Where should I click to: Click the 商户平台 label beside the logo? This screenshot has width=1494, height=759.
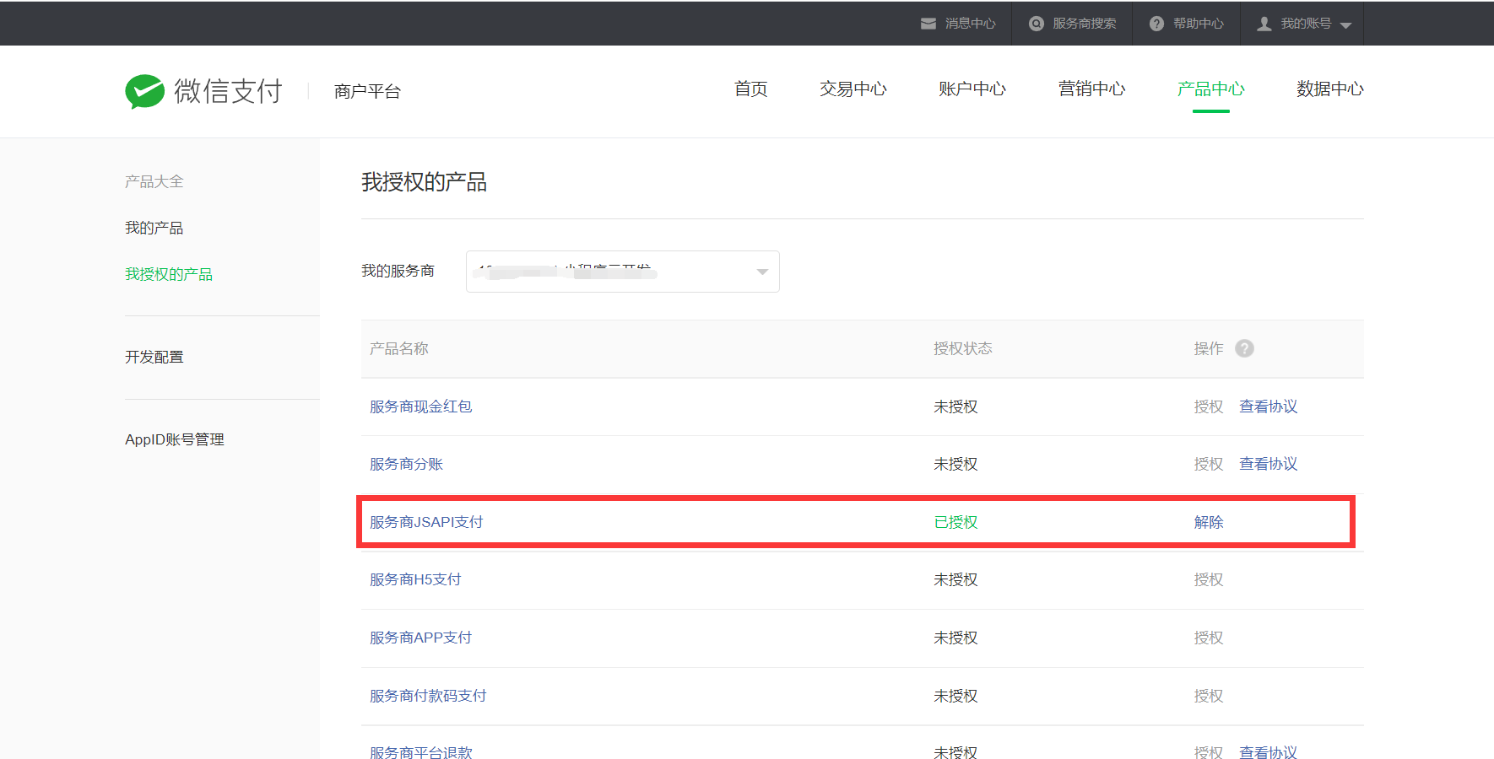point(367,91)
